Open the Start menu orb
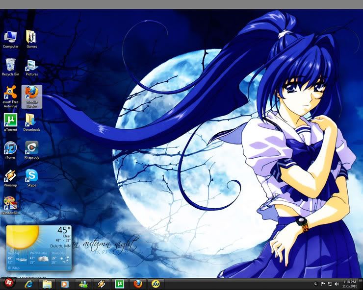This screenshot has height=290, width=363. point(8,283)
